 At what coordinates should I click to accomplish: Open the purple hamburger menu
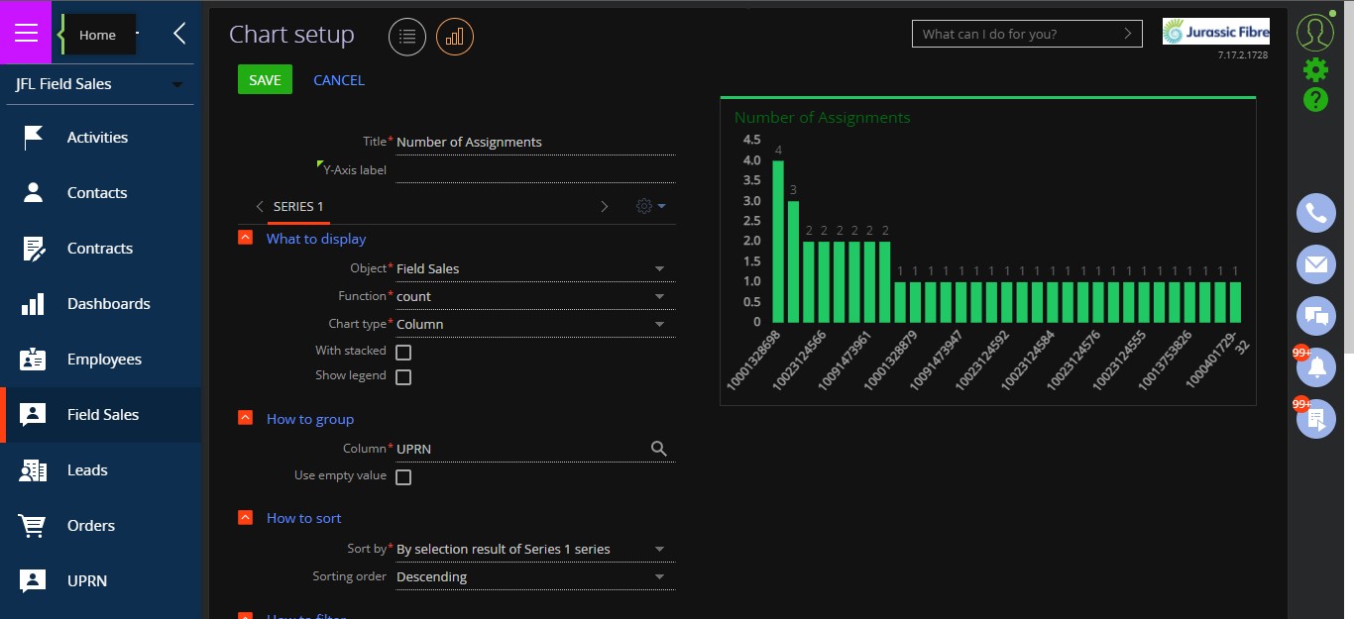tap(26, 34)
